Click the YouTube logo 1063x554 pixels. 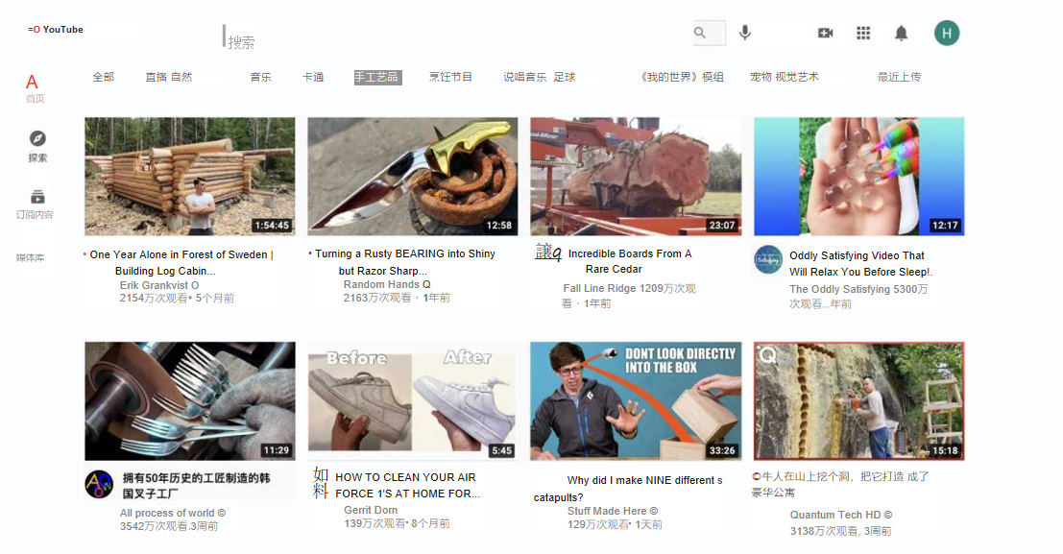pyautogui.click(x=56, y=30)
